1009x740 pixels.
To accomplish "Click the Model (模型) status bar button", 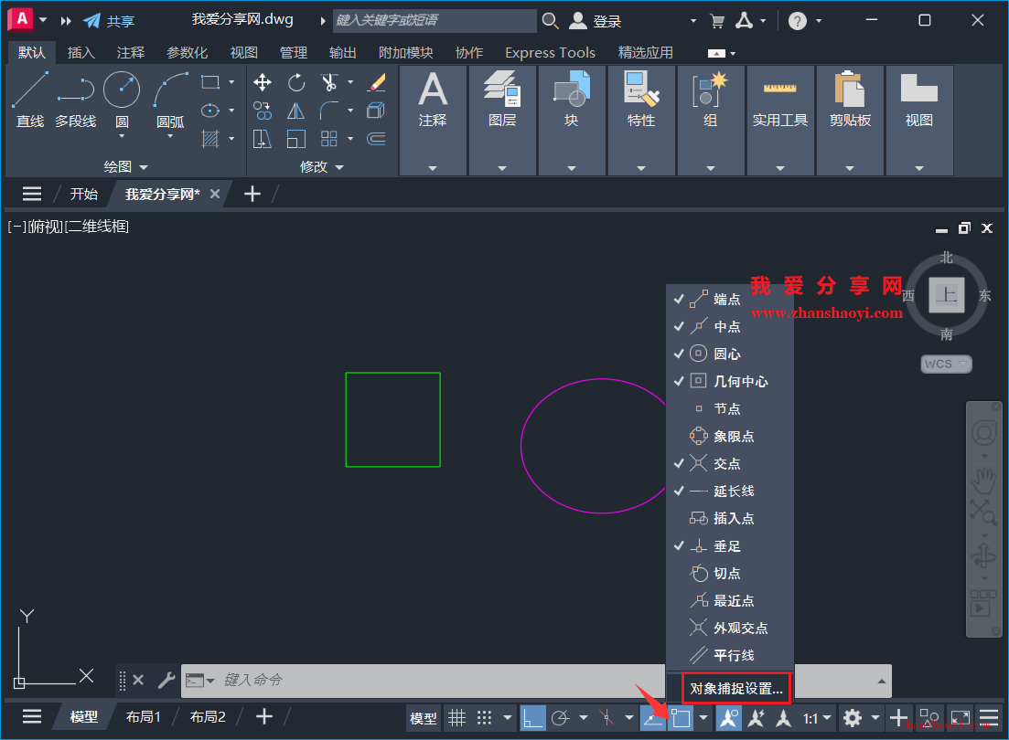I will coord(423,718).
